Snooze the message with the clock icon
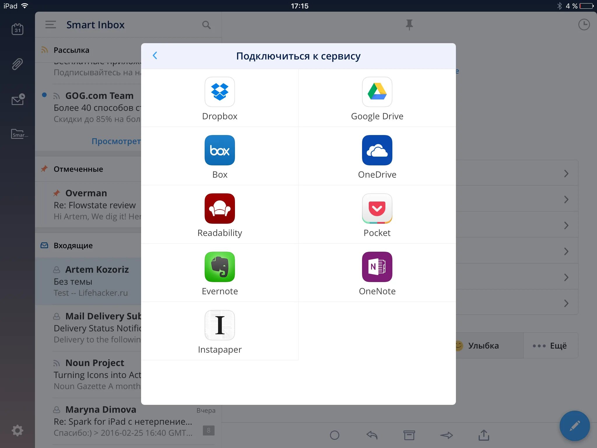 click(x=584, y=25)
